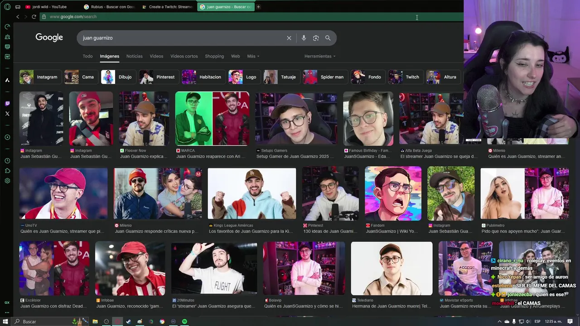Screen dimensions: 580x326
Task: Open Kings League Américas image result
Action: 252,193
